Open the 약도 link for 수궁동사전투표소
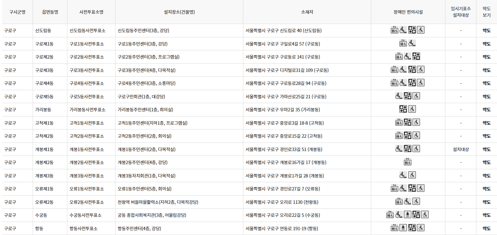The image size is (497, 235). 487,215
